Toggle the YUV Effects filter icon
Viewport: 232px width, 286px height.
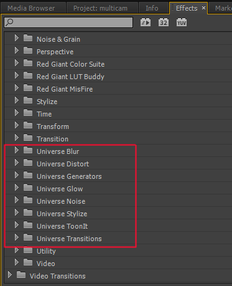[x=182, y=22]
